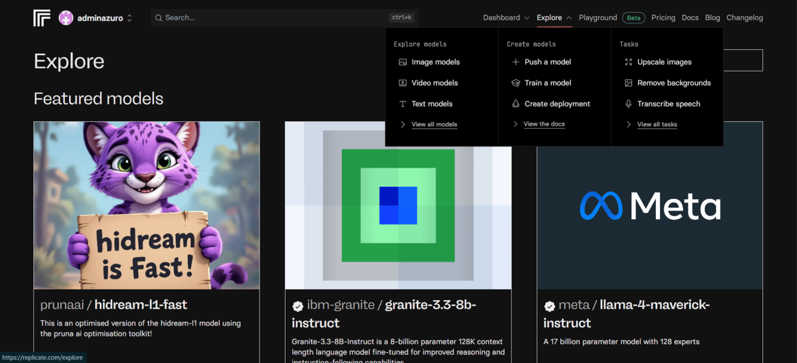Open the Changelog page
This screenshot has height=363, width=797.
tap(745, 18)
